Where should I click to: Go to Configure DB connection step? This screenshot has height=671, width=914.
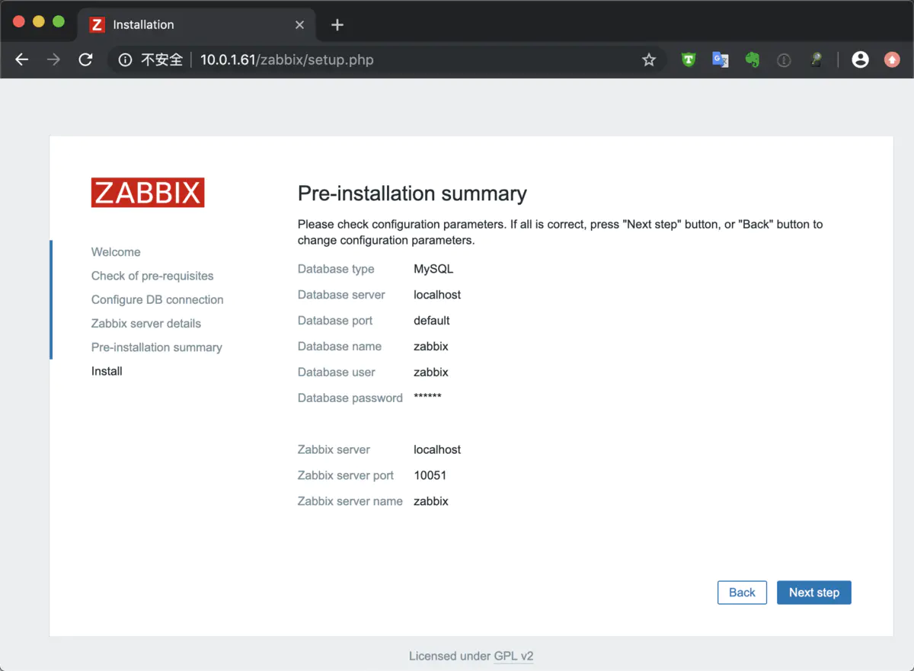pyautogui.click(x=158, y=299)
